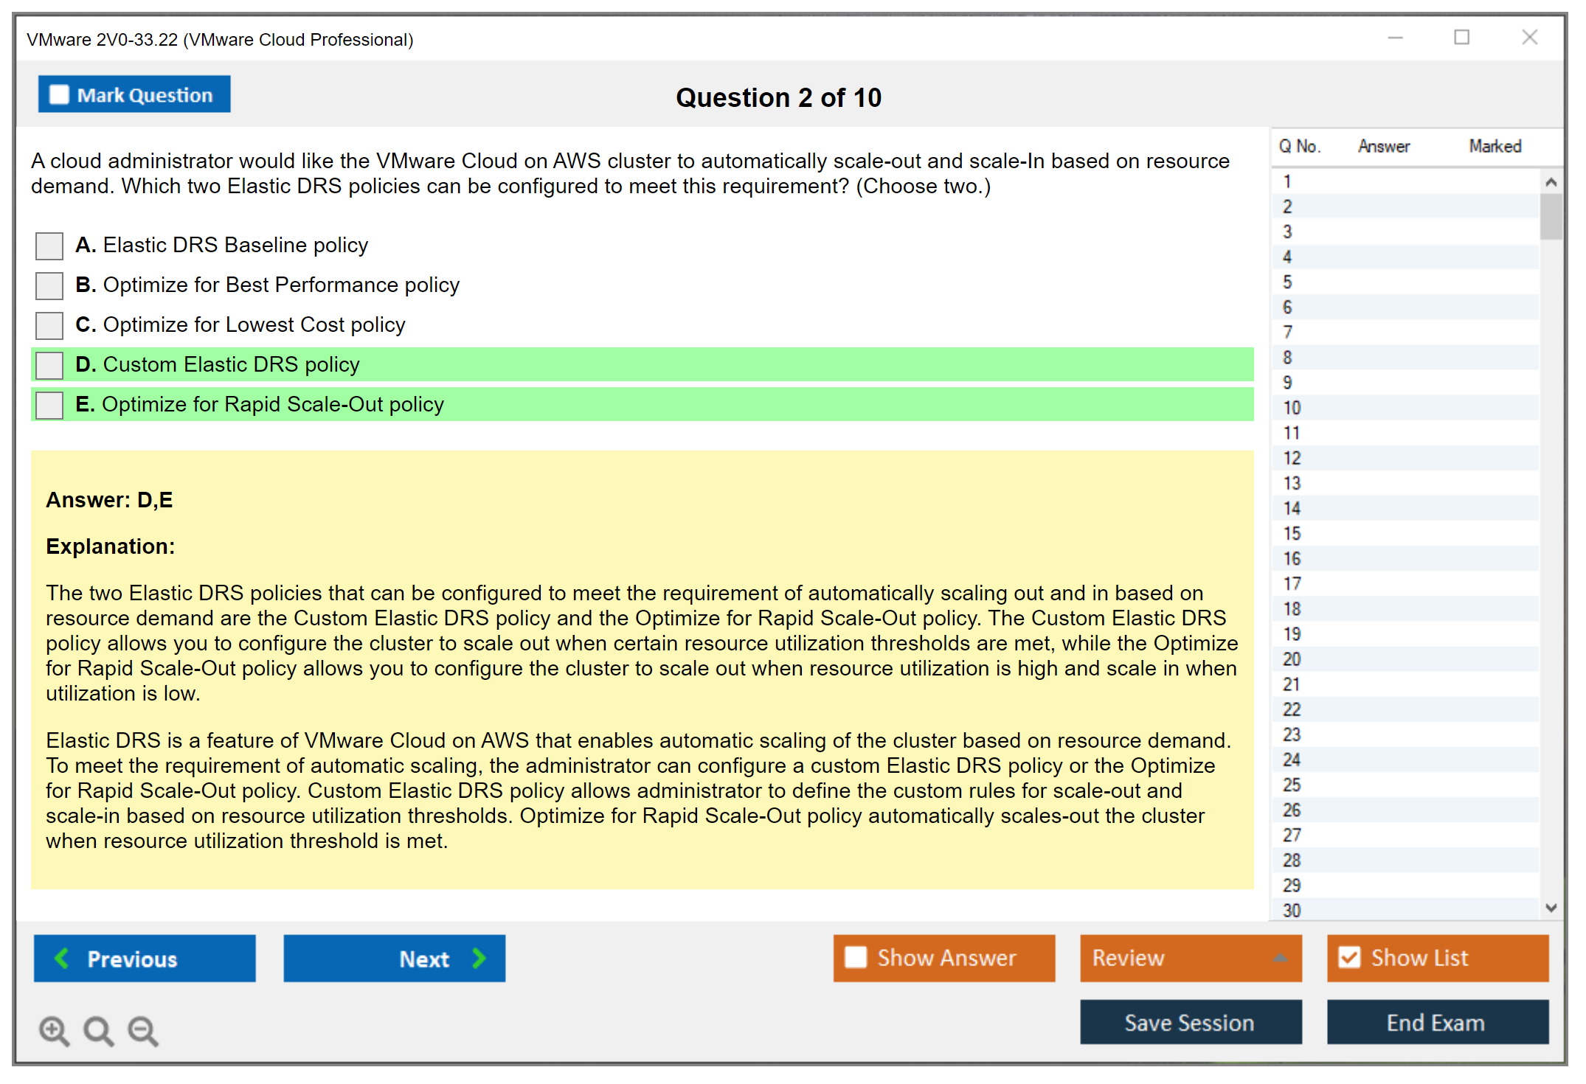
Task: Jump to question 10 in list
Action: coord(1292,408)
